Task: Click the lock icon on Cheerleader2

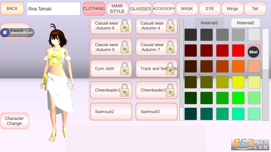Action: pos(170,90)
